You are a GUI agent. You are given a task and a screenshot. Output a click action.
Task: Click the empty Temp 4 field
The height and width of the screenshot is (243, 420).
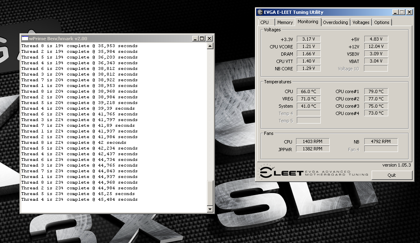309,113
